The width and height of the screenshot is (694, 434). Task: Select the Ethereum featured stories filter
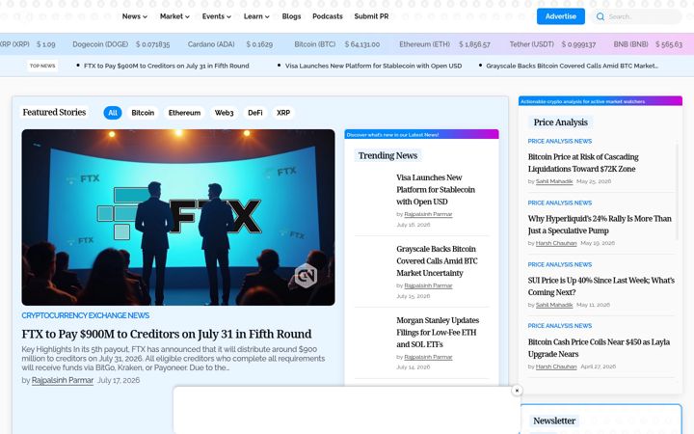(x=184, y=113)
